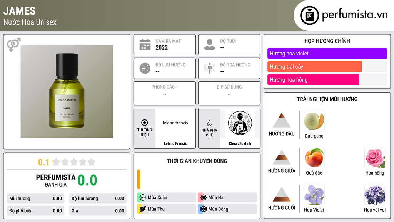Viewport: 394px width, 222px height.
Task: Click the Phong cách style box
Action: point(165,93)
